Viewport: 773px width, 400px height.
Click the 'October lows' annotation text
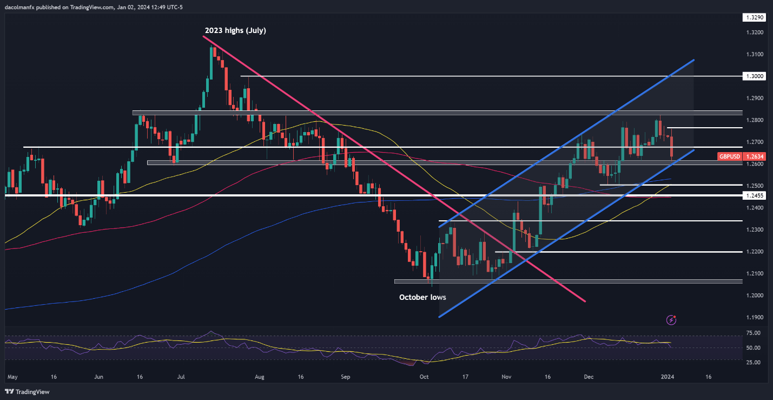tap(422, 297)
